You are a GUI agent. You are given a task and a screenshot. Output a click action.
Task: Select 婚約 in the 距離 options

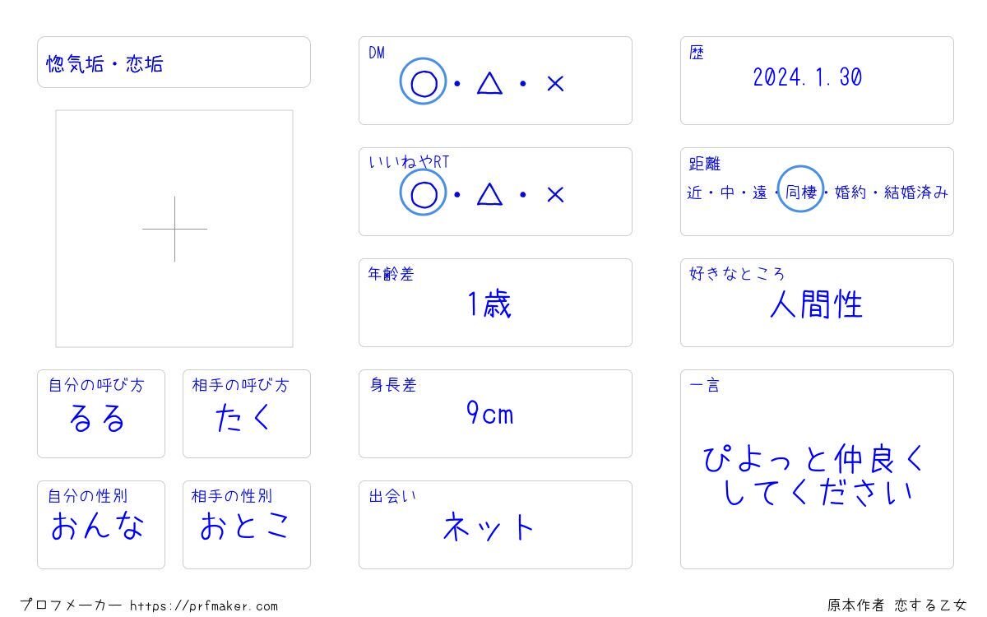click(x=850, y=193)
